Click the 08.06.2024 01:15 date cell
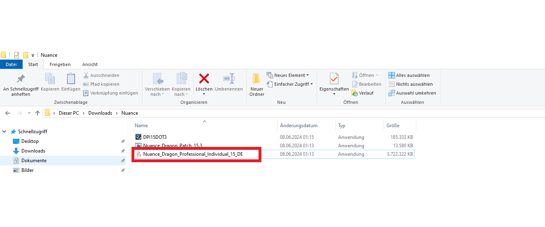This screenshot has width=545, height=227. (x=297, y=137)
